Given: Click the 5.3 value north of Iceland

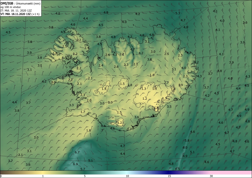Looking at the screenshot, I should pyautogui.click(x=178, y=13).
